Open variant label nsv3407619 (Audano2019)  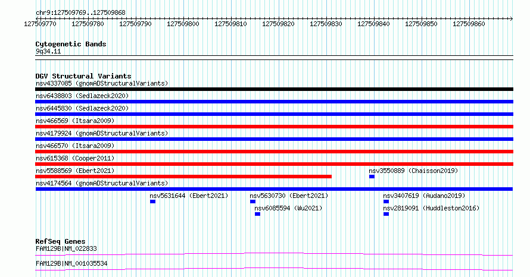(x=424, y=196)
